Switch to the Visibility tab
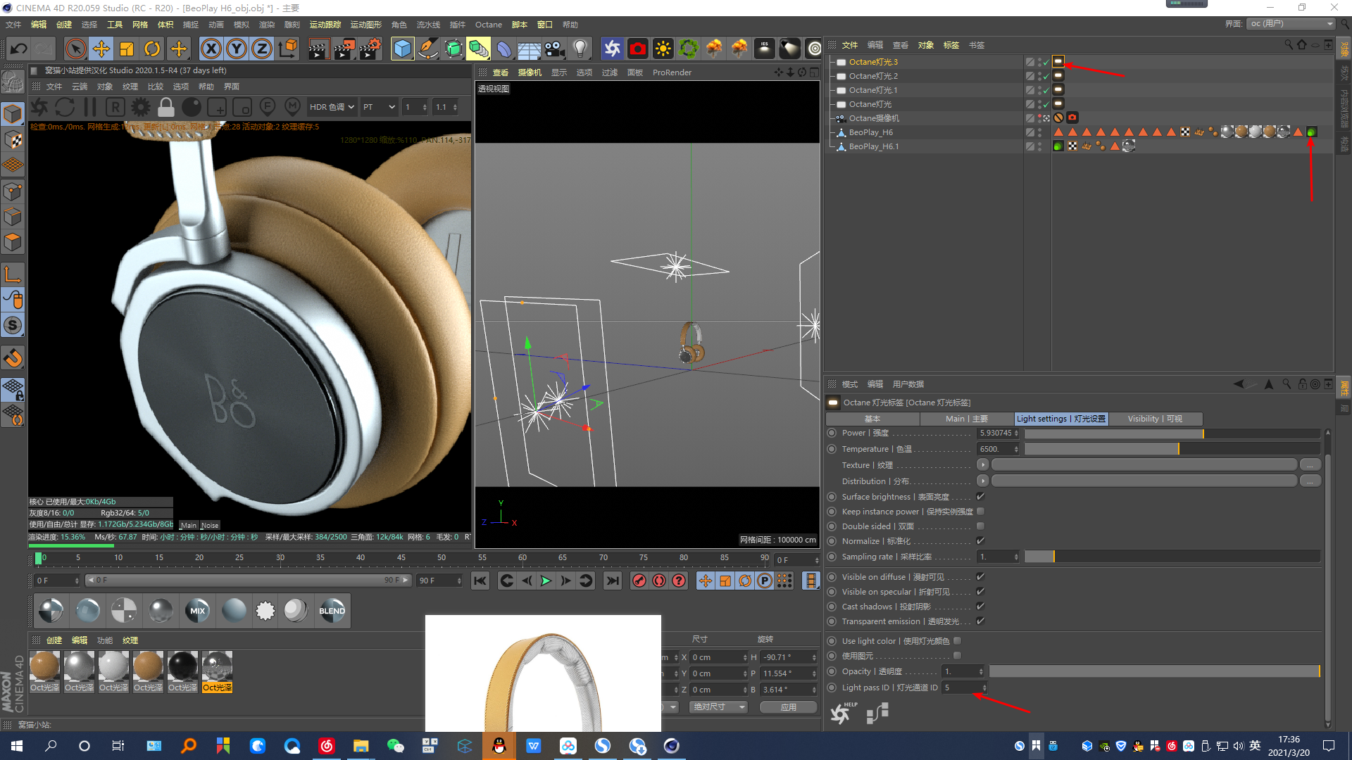The height and width of the screenshot is (760, 1352). [x=1155, y=419]
